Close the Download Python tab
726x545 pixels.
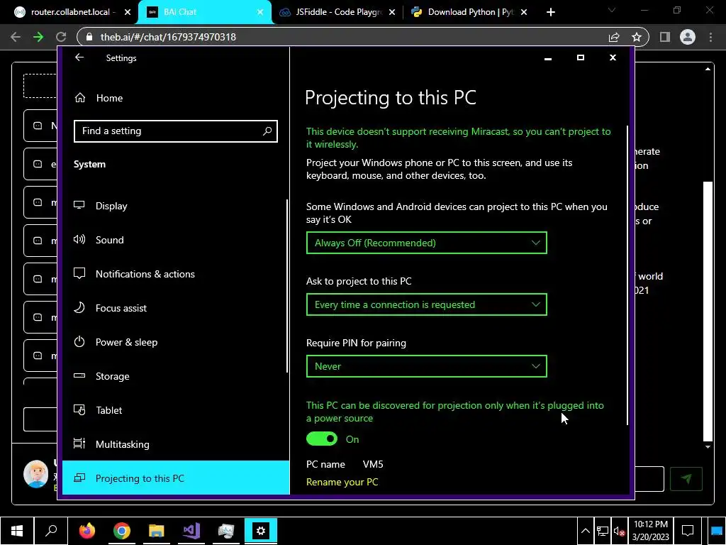coord(524,13)
